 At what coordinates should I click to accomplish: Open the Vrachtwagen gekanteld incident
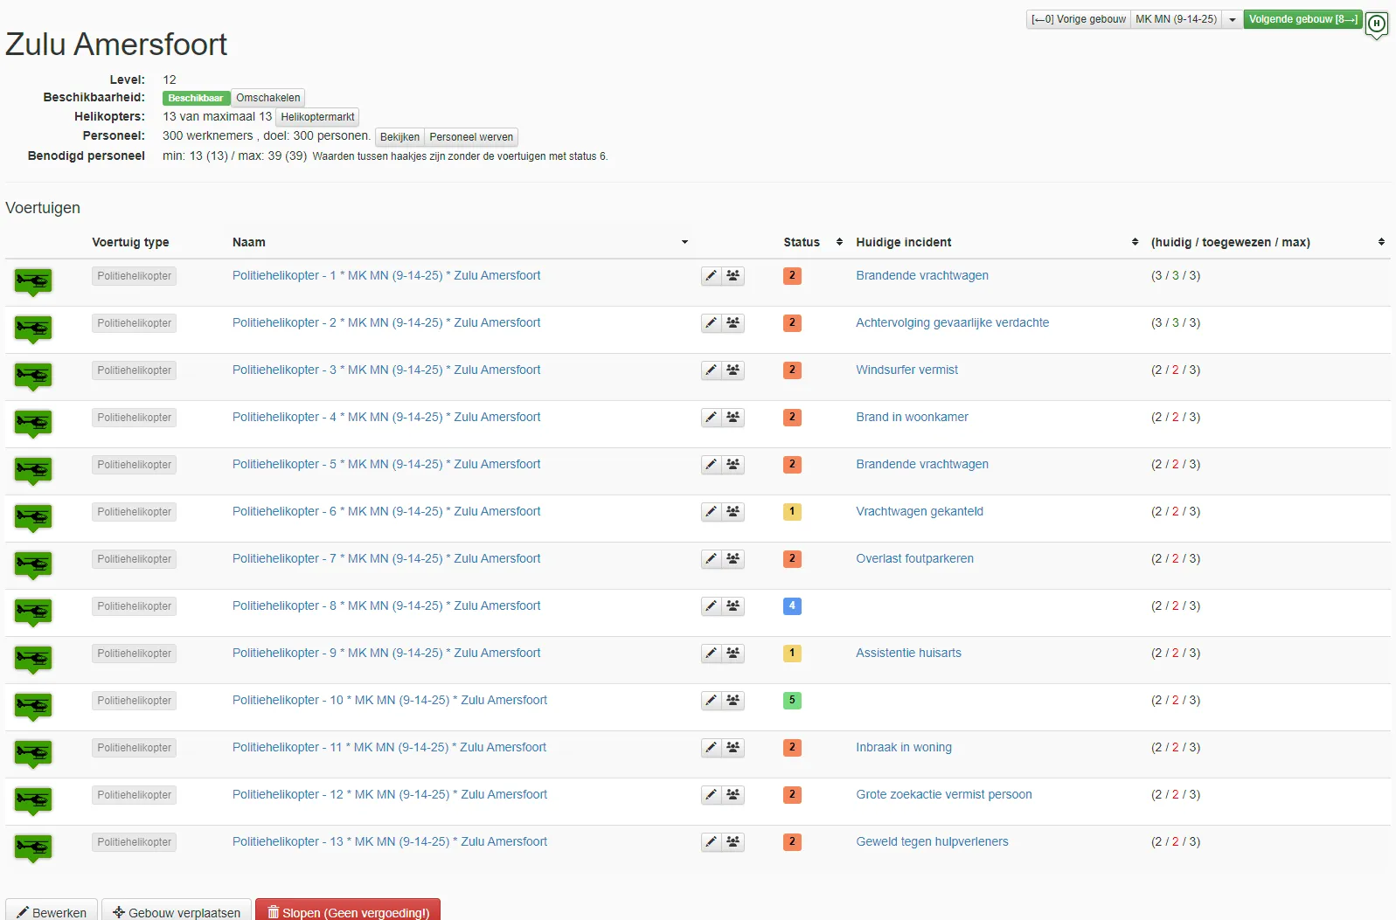pos(920,511)
